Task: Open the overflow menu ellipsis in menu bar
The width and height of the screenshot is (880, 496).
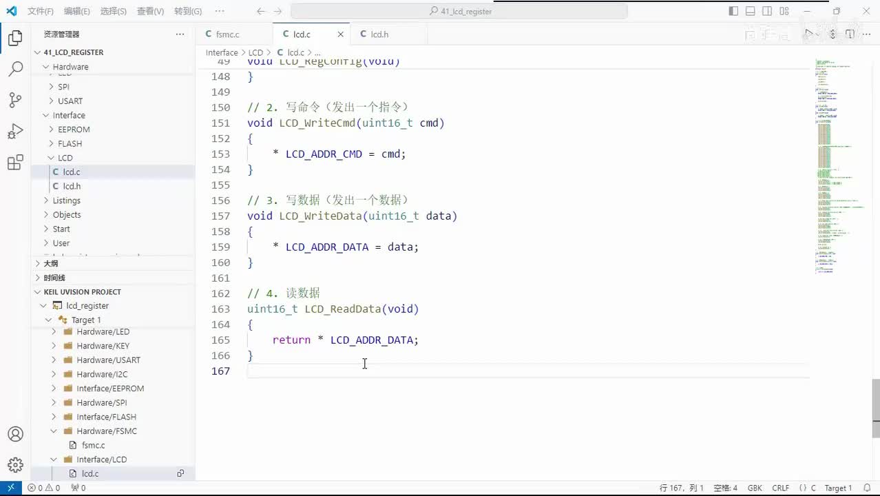Action: click(220, 11)
